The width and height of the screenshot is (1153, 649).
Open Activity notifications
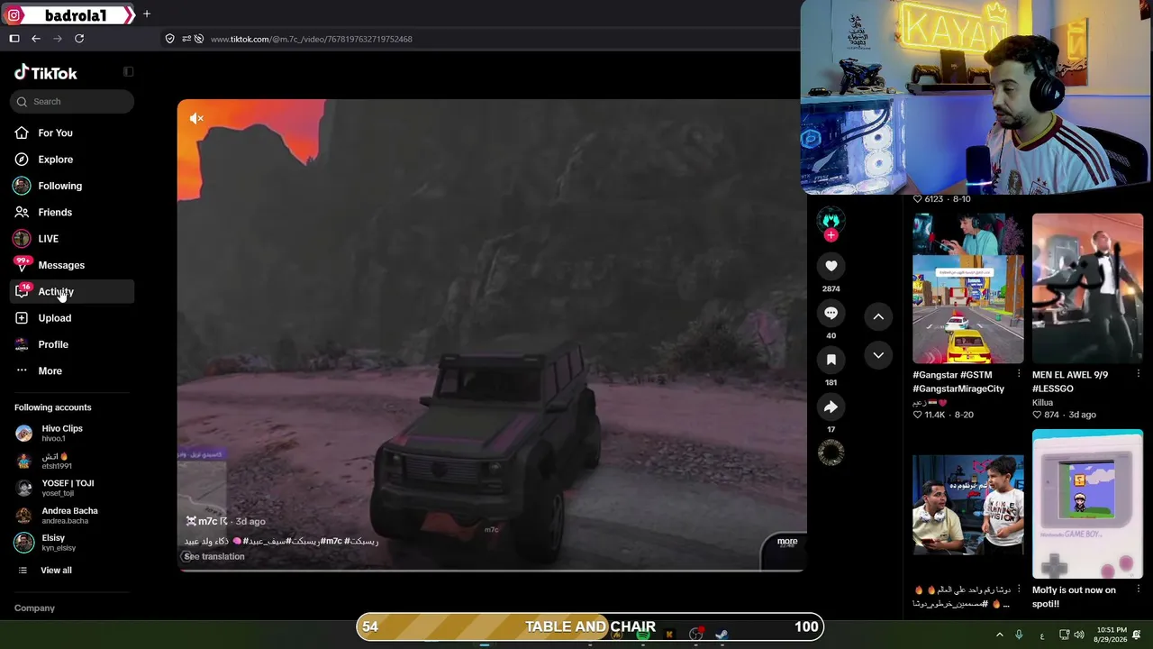[72, 291]
